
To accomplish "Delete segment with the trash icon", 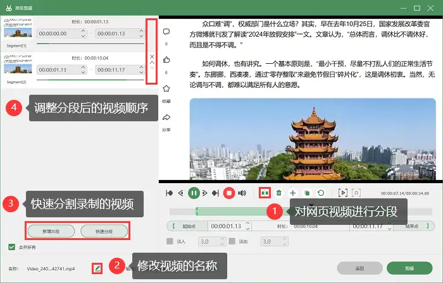I will 279,193.
